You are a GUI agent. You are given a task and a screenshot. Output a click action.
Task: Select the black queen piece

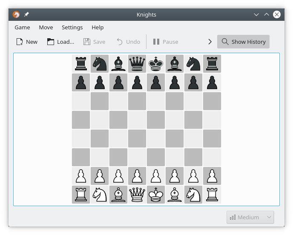tap(137, 64)
